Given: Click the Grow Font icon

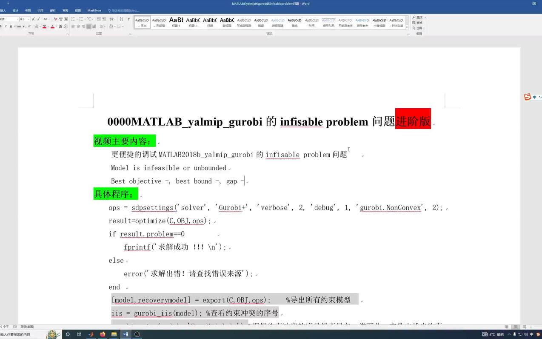Looking at the screenshot, I should click(33, 19).
